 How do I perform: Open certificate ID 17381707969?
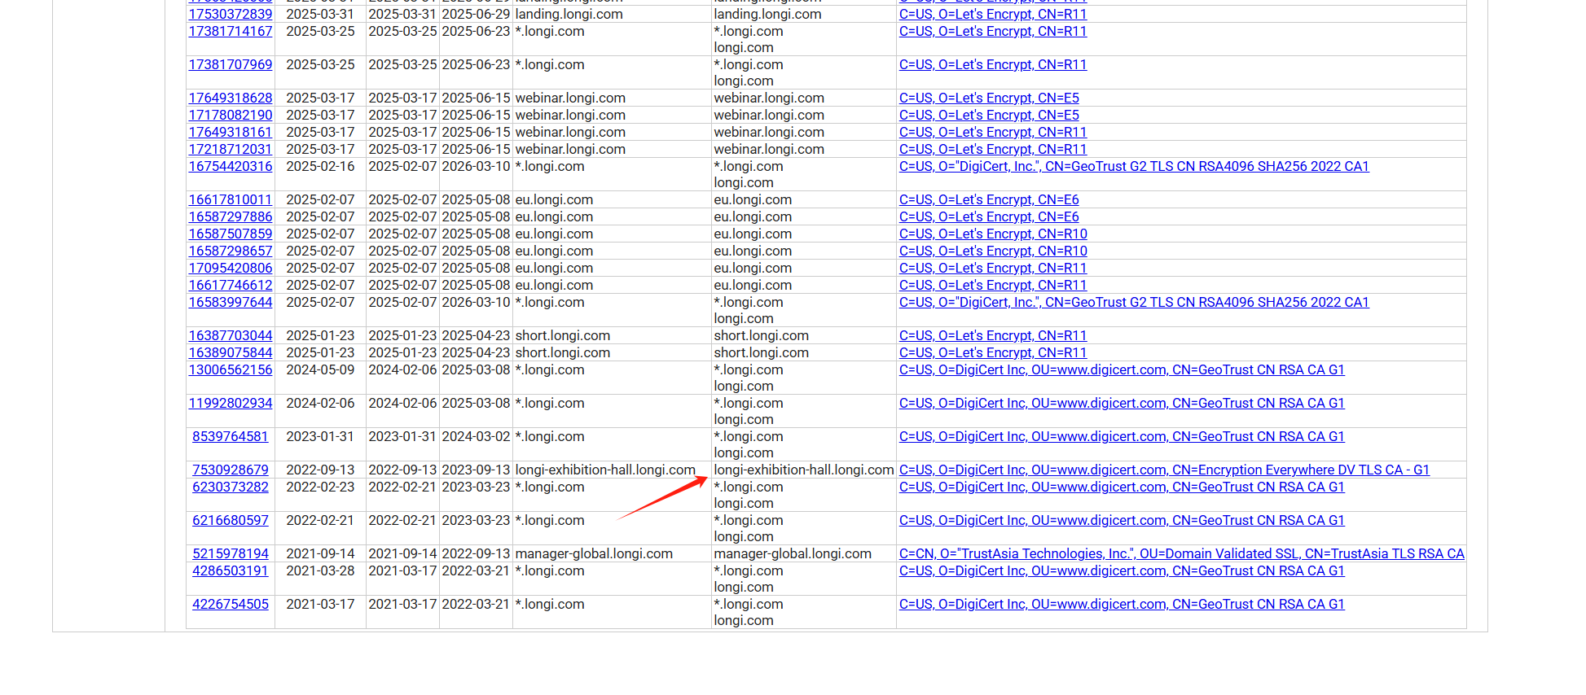[x=231, y=64]
